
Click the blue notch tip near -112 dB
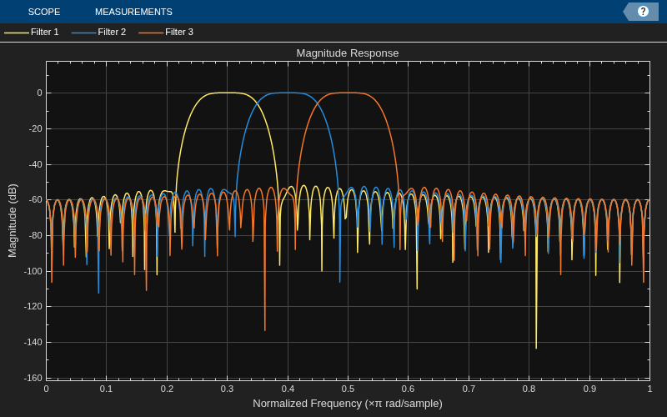[x=98, y=293]
